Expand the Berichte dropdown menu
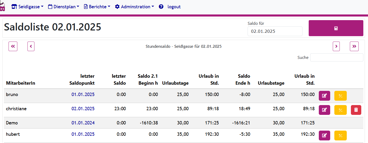368x143 pixels. coord(97,7)
